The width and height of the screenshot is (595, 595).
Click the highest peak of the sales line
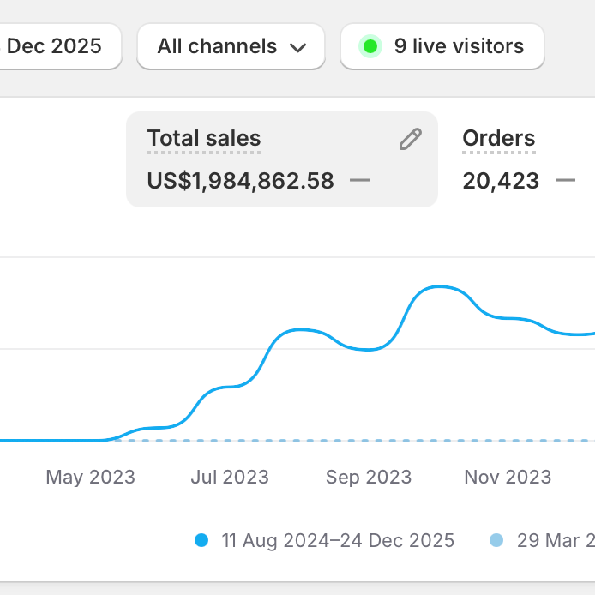pos(440,286)
